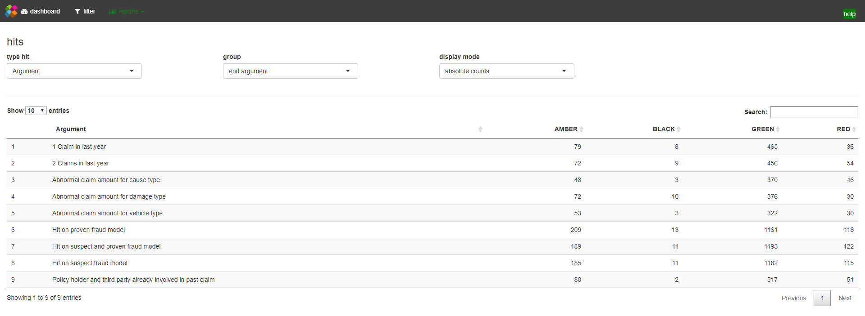Click the colorful app logo icon
This screenshot has width=865, height=316.
11,11
